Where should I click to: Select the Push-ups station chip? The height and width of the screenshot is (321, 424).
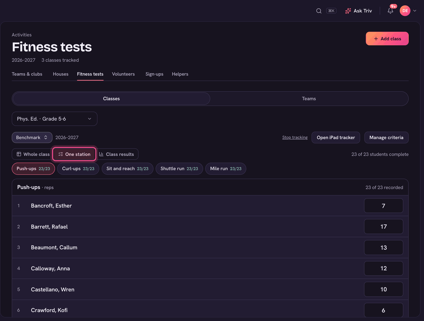pyautogui.click(x=33, y=169)
